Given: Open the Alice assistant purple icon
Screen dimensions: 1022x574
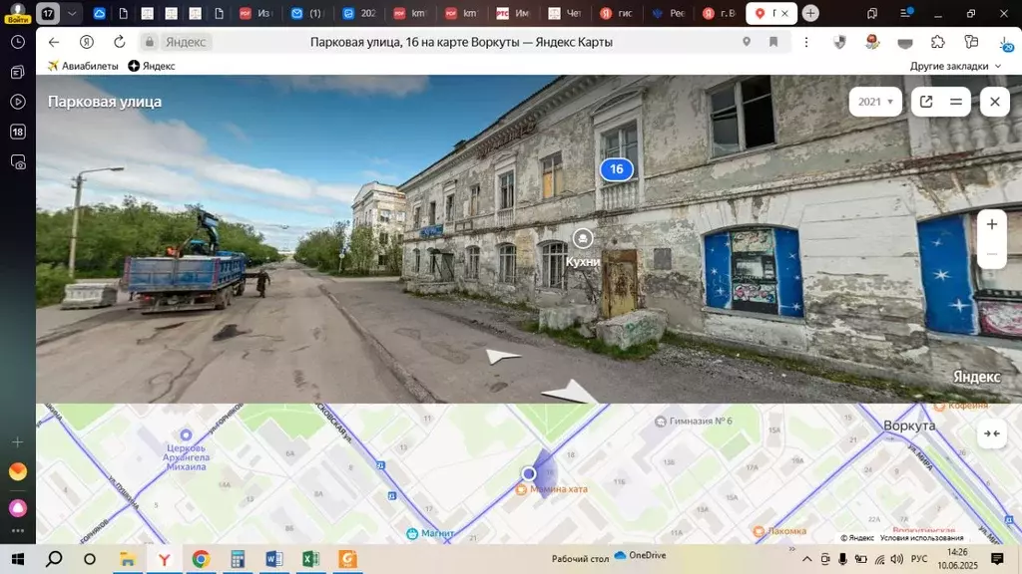Looking at the screenshot, I should 18,507.
